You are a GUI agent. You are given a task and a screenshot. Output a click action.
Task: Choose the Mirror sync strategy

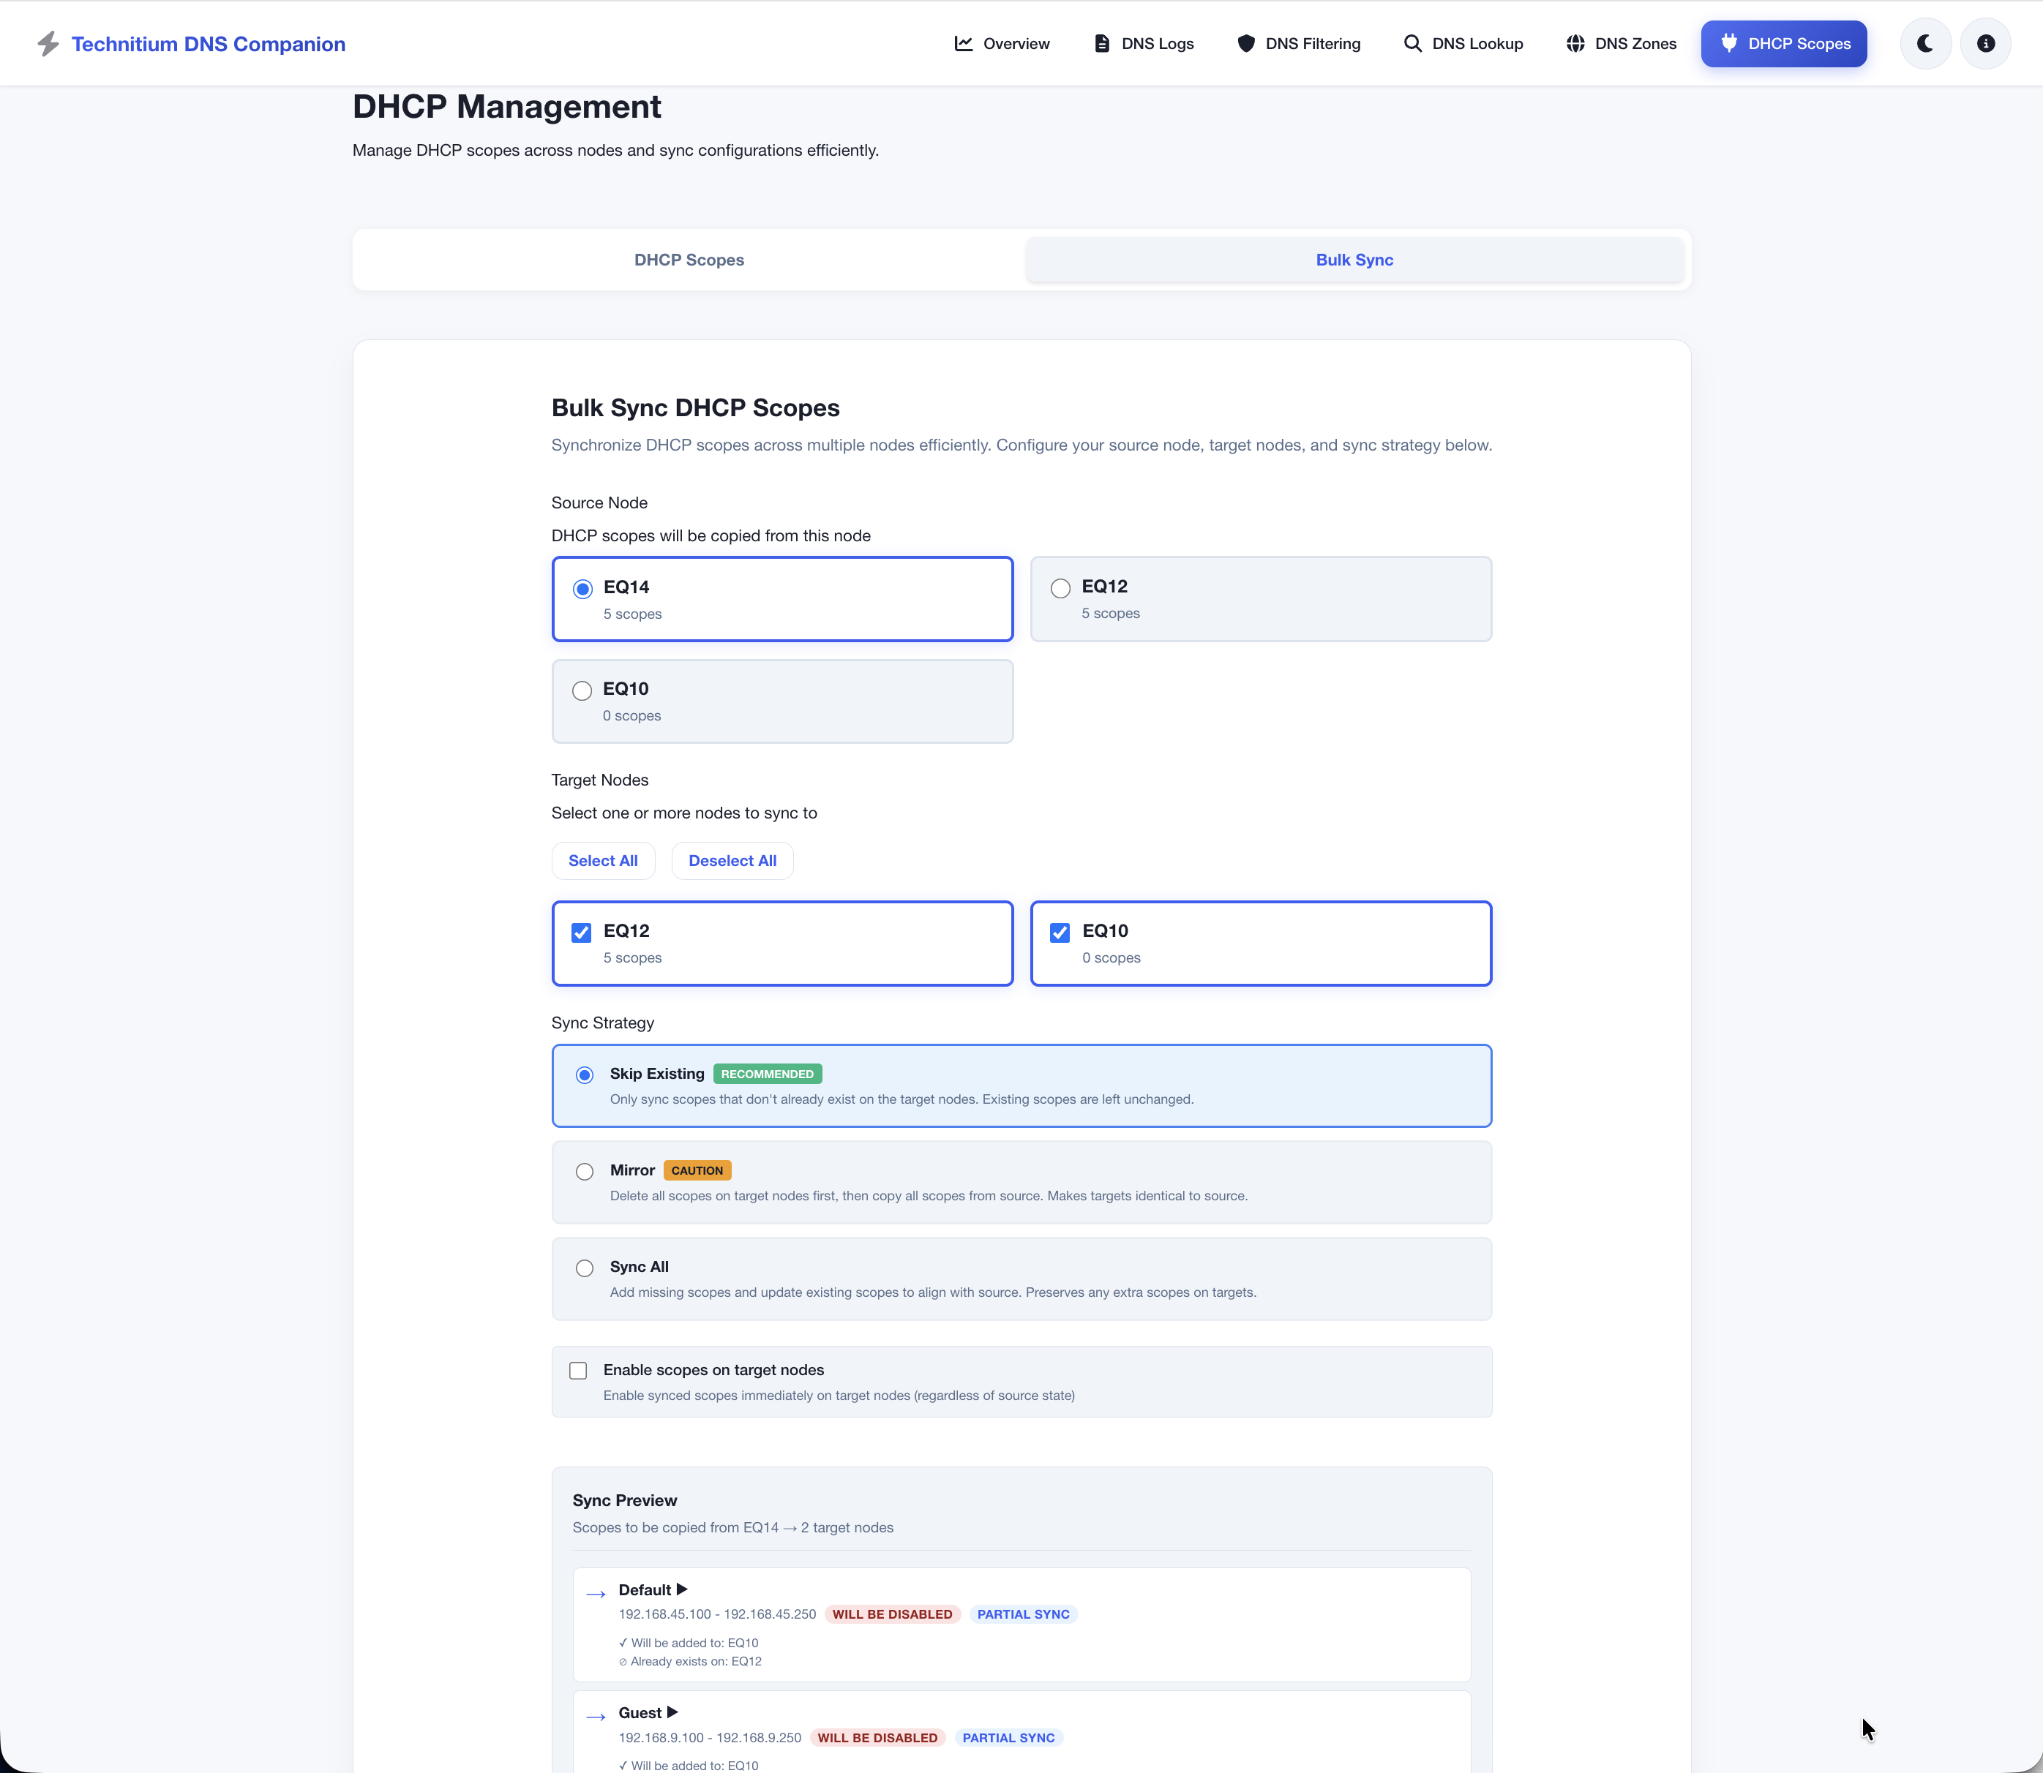(584, 1172)
